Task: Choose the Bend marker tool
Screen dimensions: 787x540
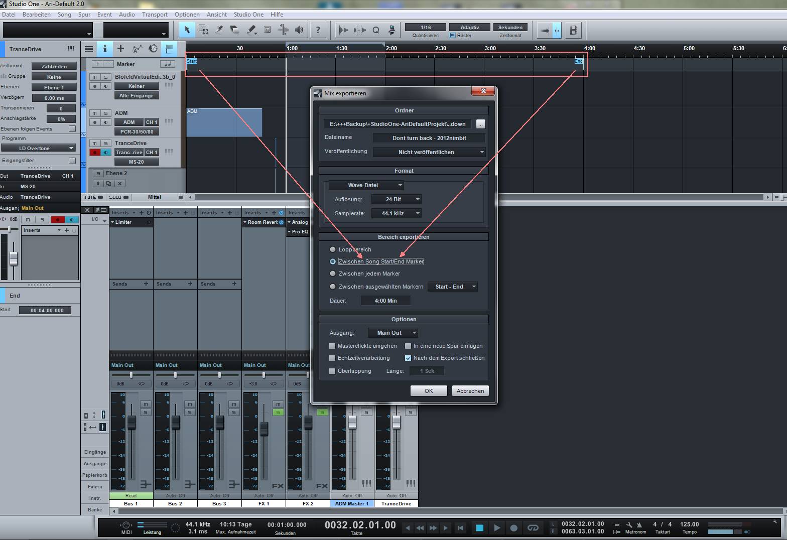Action: click(x=283, y=30)
